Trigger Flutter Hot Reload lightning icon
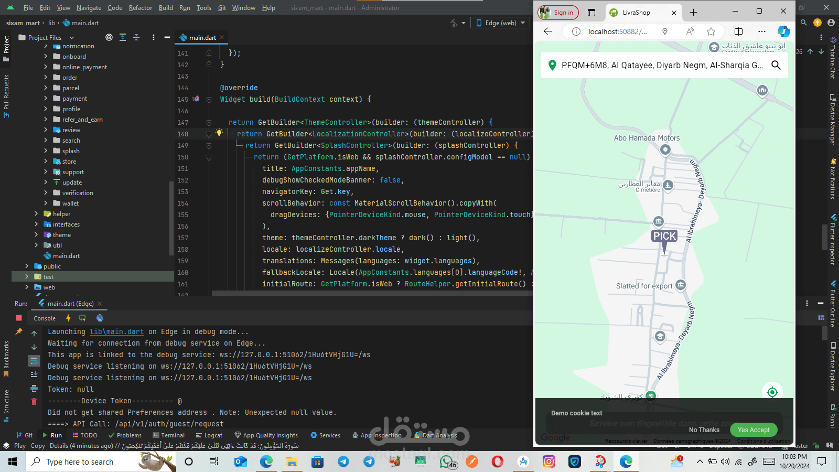The image size is (839, 472). (68, 318)
